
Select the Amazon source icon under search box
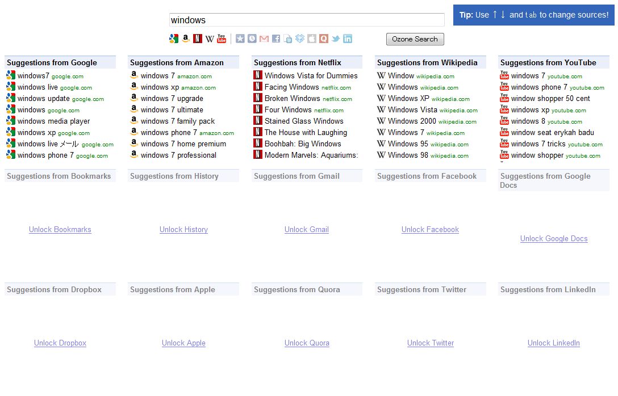click(x=186, y=39)
